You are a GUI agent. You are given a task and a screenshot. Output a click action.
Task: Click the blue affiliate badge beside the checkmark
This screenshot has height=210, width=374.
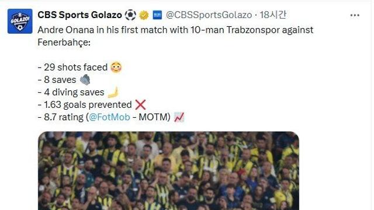click(x=157, y=15)
